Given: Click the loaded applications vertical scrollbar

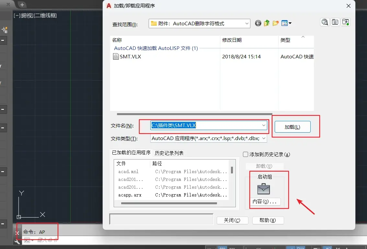Looking at the screenshot, I should pyautogui.click(x=232, y=170).
